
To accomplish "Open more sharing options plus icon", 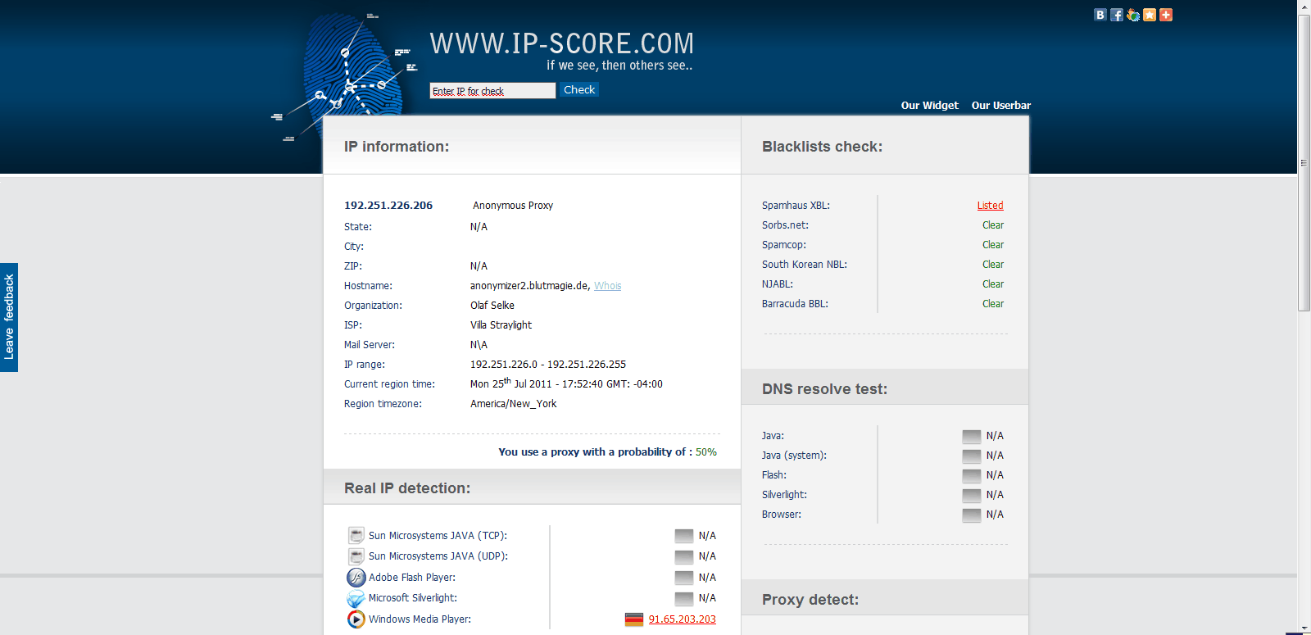I will click(x=1166, y=15).
